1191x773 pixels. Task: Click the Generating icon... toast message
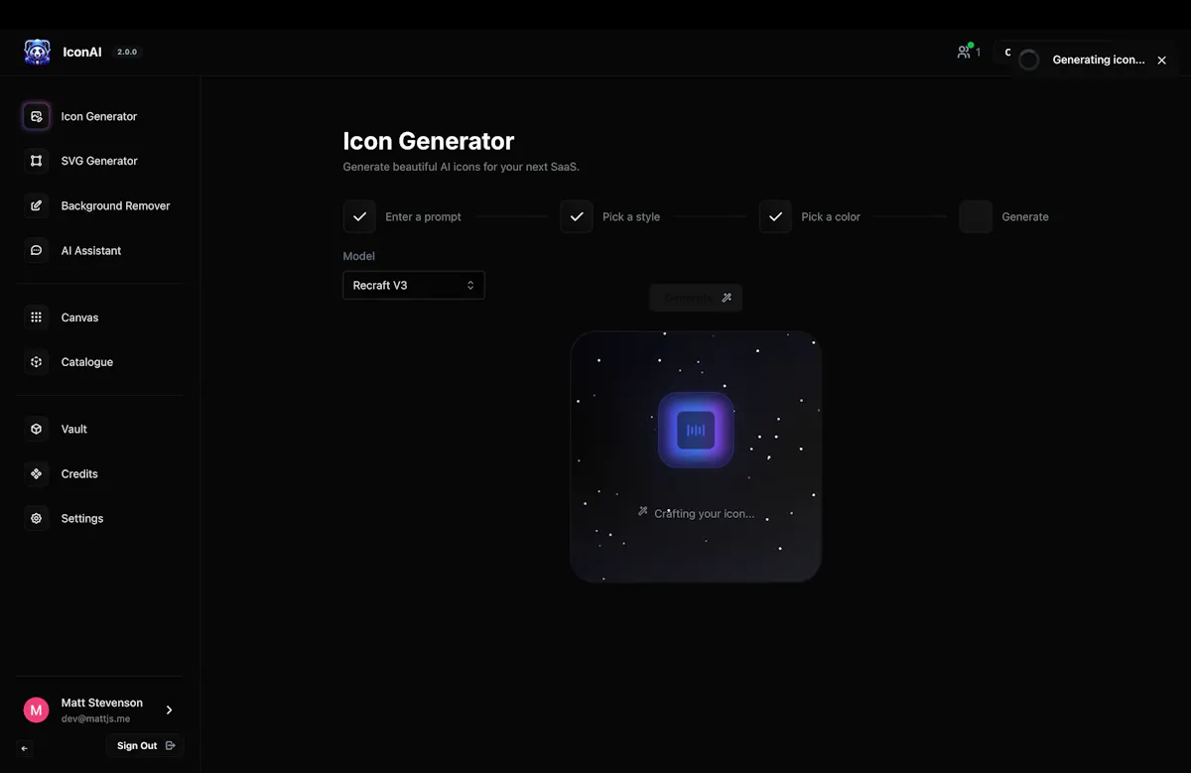[x=1099, y=60]
